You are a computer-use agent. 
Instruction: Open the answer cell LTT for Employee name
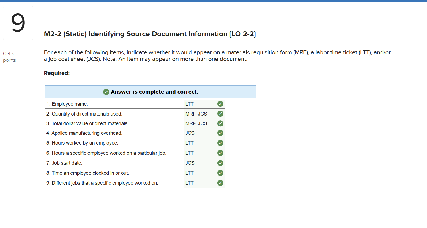pos(205,104)
